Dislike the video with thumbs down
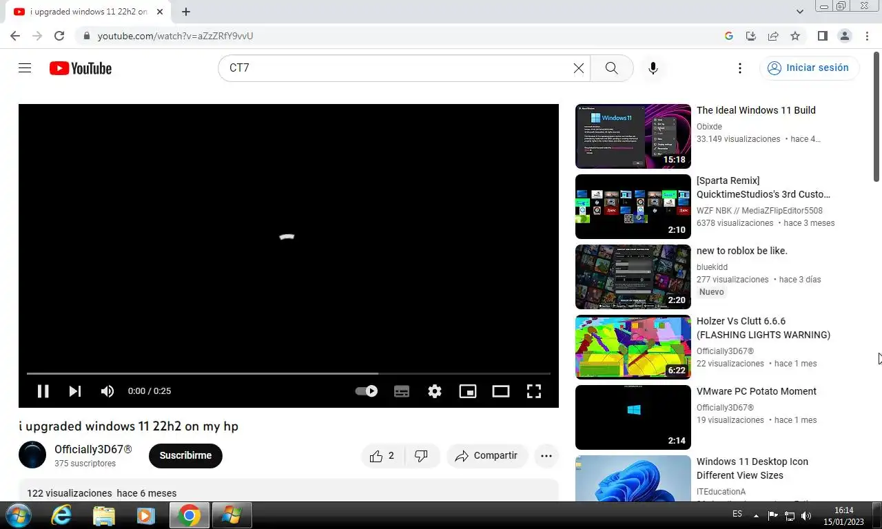Screen dimensions: 882x529 click(422, 456)
